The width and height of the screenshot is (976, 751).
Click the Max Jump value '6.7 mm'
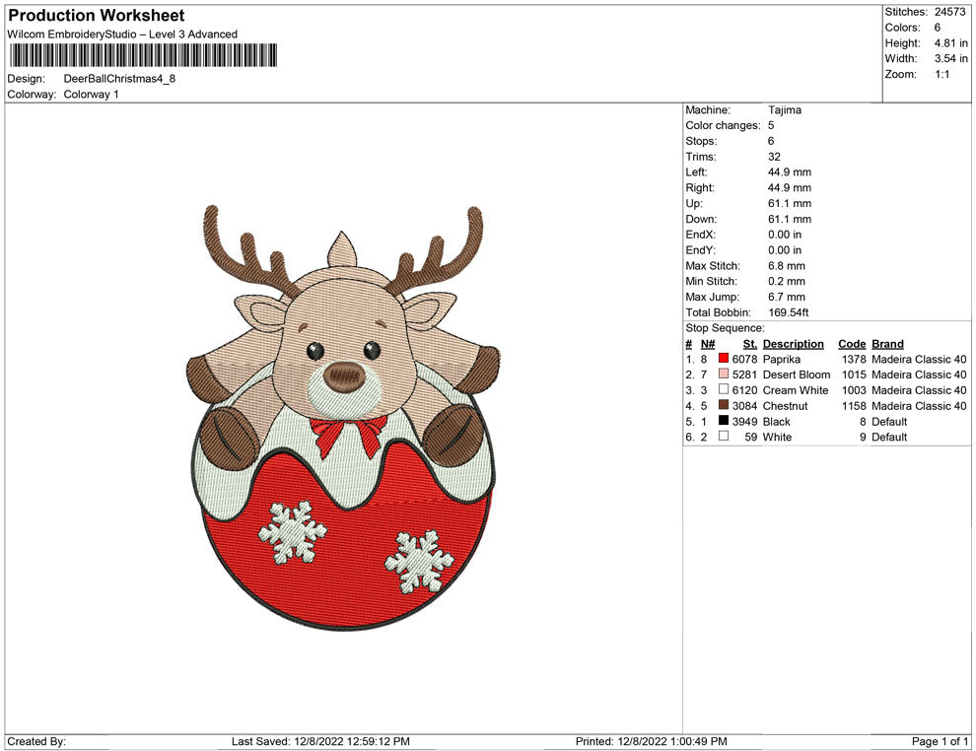[786, 297]
